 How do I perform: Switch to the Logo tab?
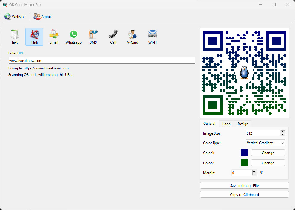(x=226, y=124)
